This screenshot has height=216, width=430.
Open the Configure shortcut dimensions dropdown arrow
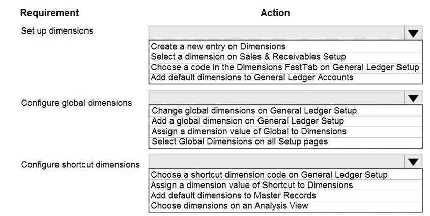[413, 162]
